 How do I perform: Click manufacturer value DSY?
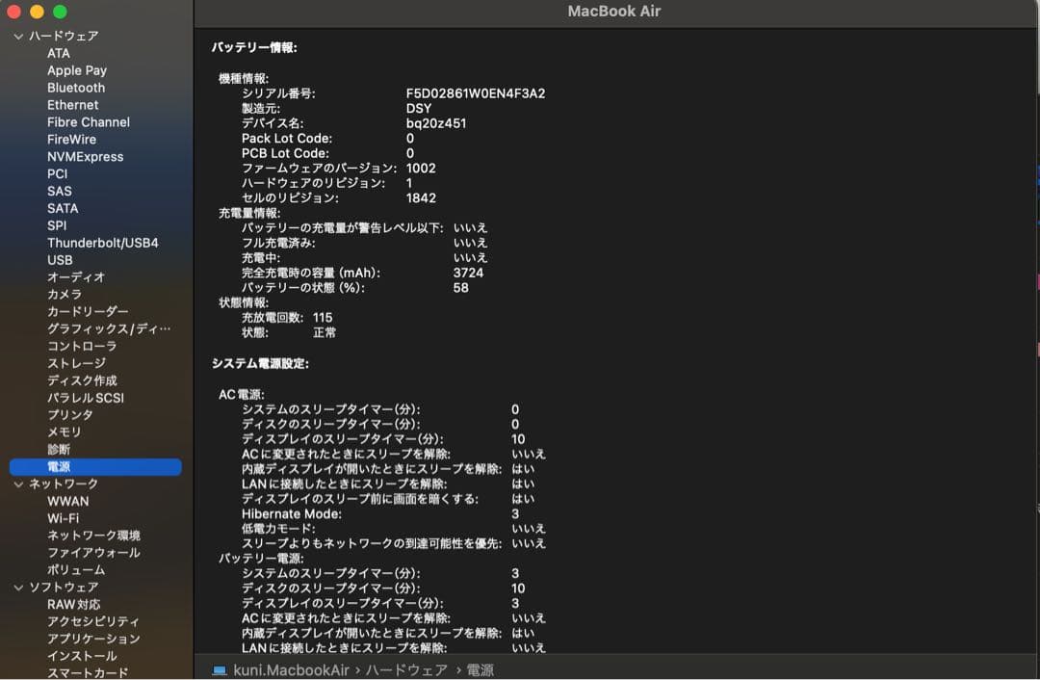[x=419, y=108]
